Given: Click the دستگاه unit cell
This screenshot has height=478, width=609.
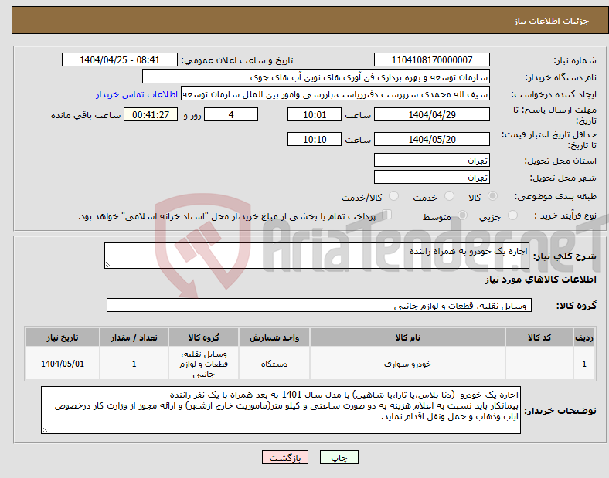Looking at the screenshot, I should tap(274, 364).
